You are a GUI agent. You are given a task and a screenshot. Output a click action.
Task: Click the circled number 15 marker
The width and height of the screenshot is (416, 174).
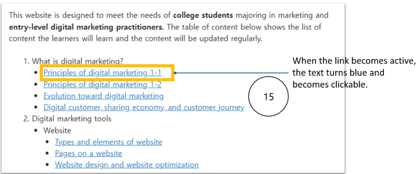(268, 97)
